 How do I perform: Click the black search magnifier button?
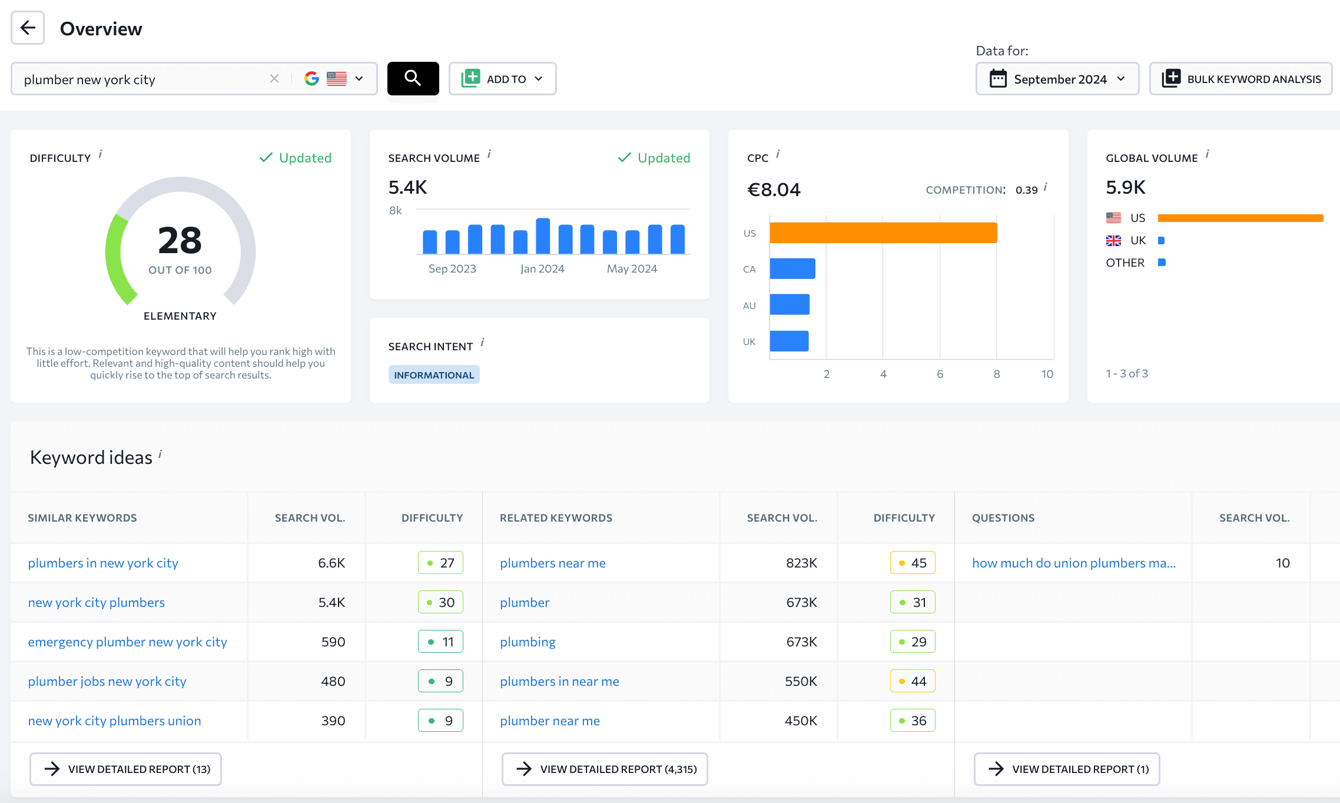pyautogui.click(x=413, y=78)
